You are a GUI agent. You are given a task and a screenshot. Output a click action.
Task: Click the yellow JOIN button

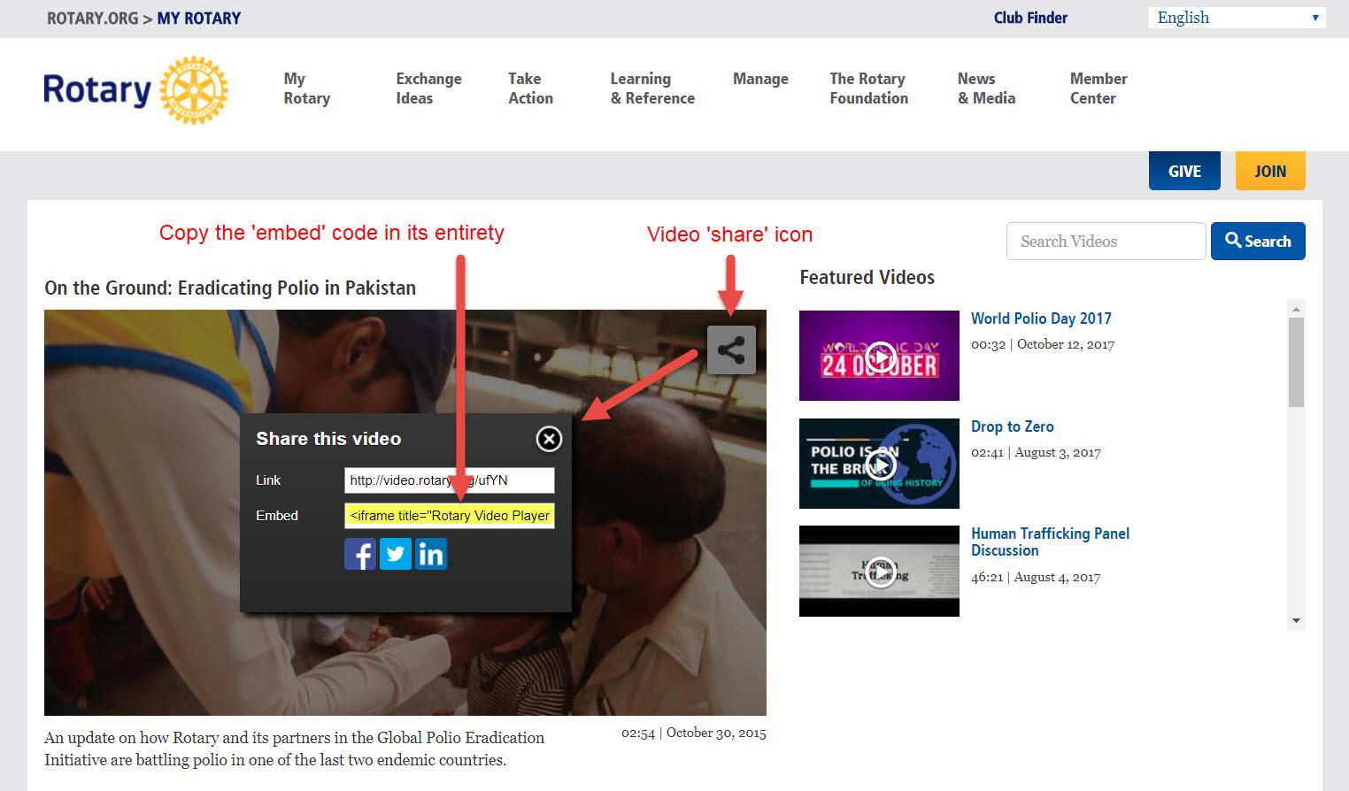point(1270,171)
